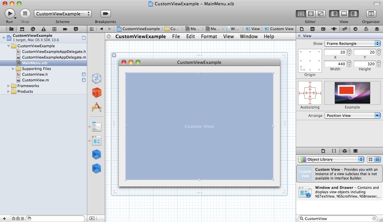Expand the Supporting Files folder
The width and height of the screenshot is (383, 222).
click(13, 69)
